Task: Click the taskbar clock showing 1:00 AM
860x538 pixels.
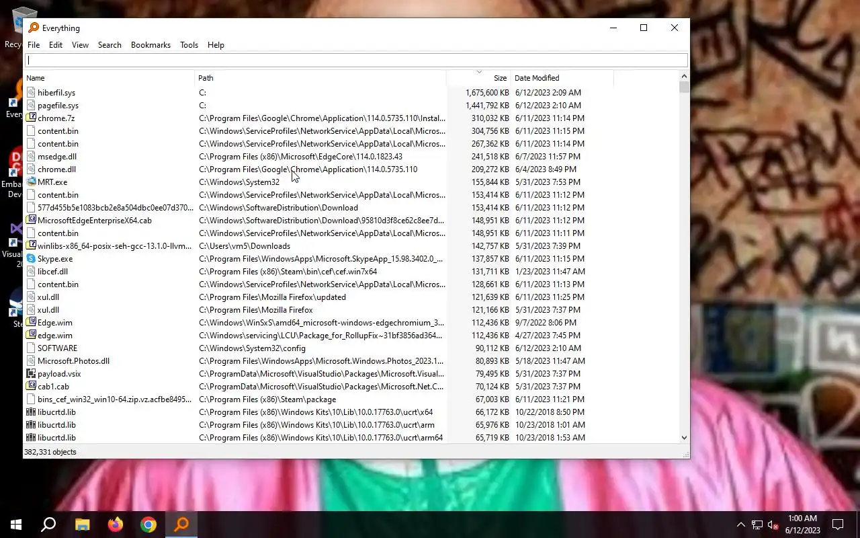Action: (802, 525)
